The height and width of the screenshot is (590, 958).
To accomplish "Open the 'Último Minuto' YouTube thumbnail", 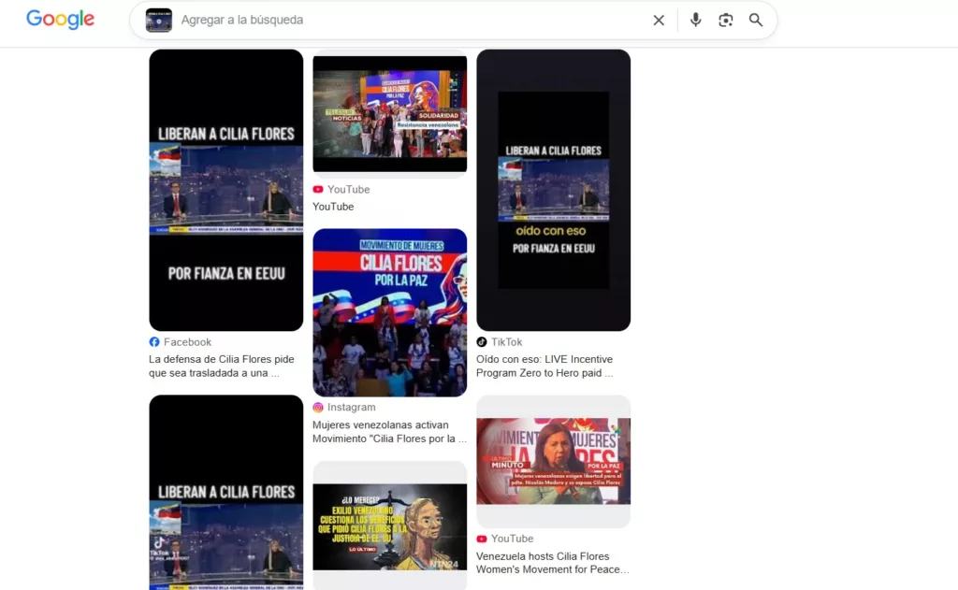I will [x=554, y=461].
